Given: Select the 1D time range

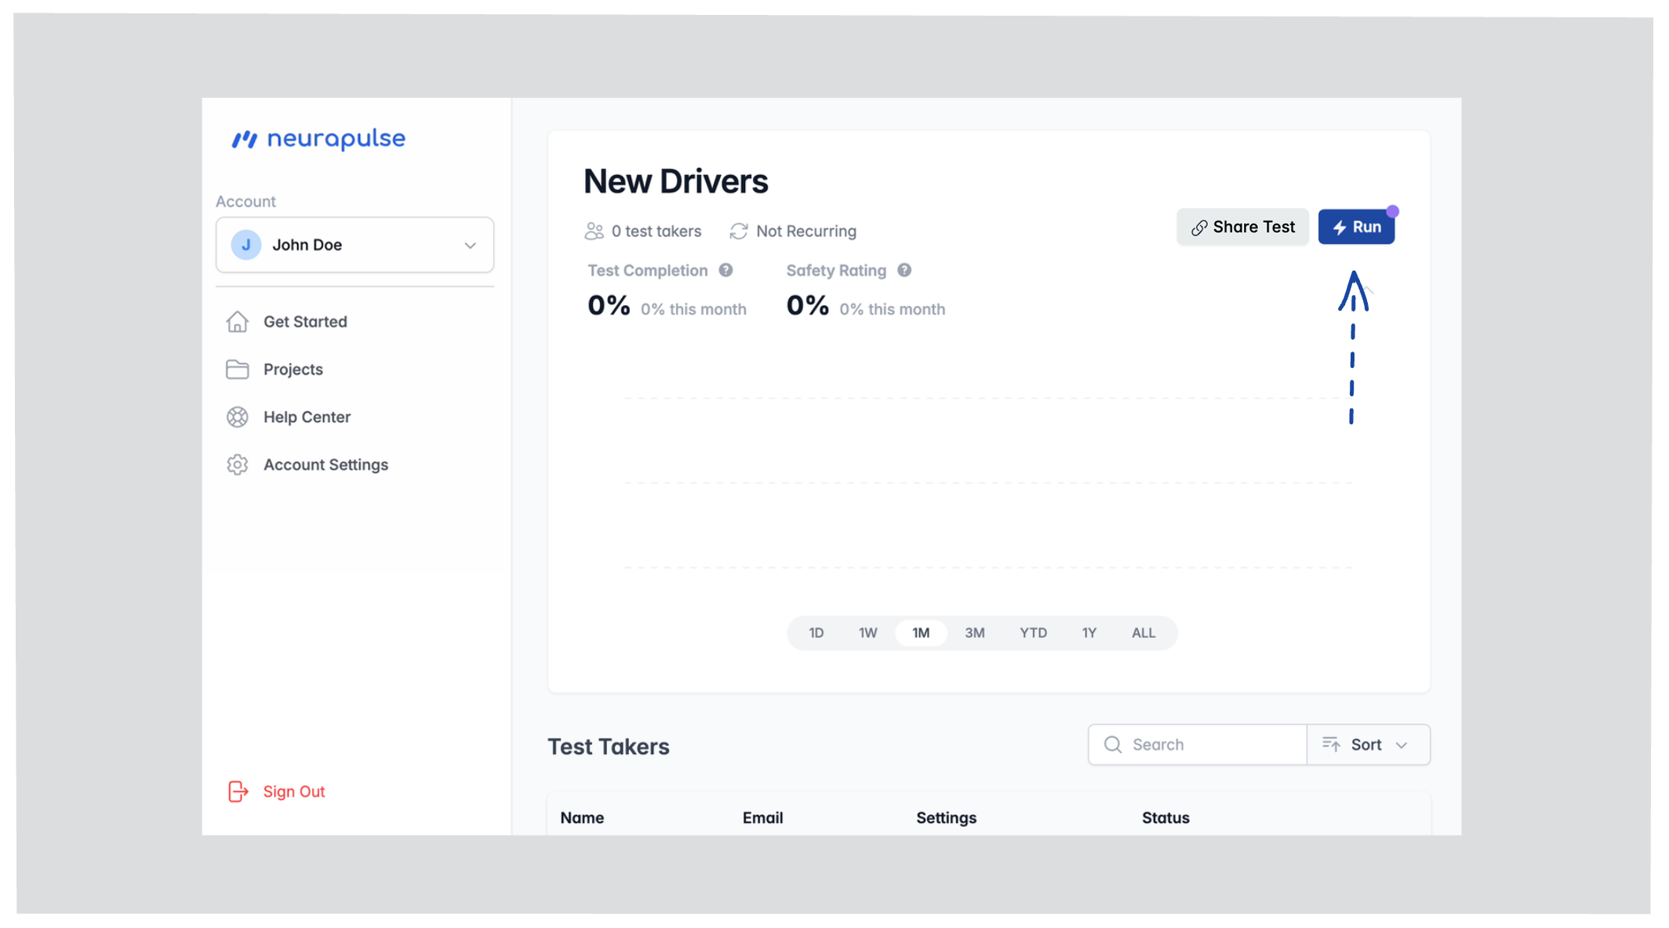Looking at the screenshot, I should point(816,633).
